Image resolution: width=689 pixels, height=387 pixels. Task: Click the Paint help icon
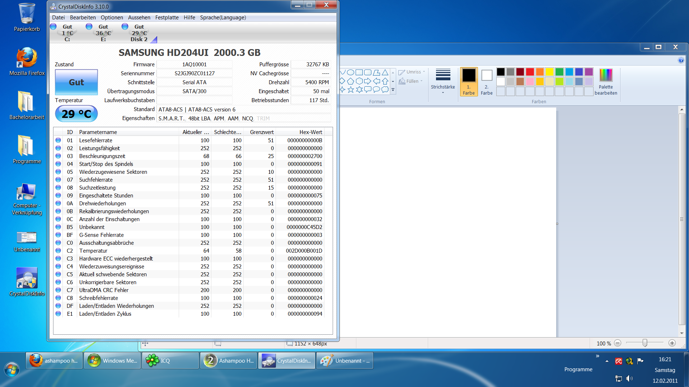(681, 60)
